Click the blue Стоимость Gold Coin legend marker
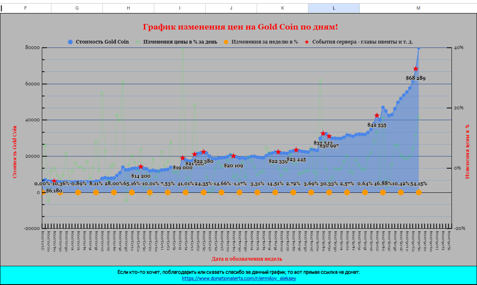Viewport: 477px width, 285px height. pos(71,42)
